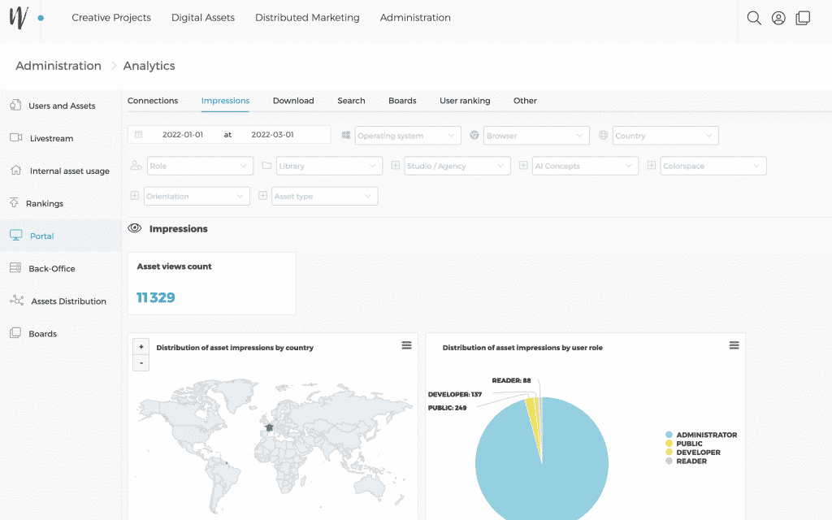Screen dimensions: 832x520
Task: Open the Digital Assets menu
Action: point(203,18)
